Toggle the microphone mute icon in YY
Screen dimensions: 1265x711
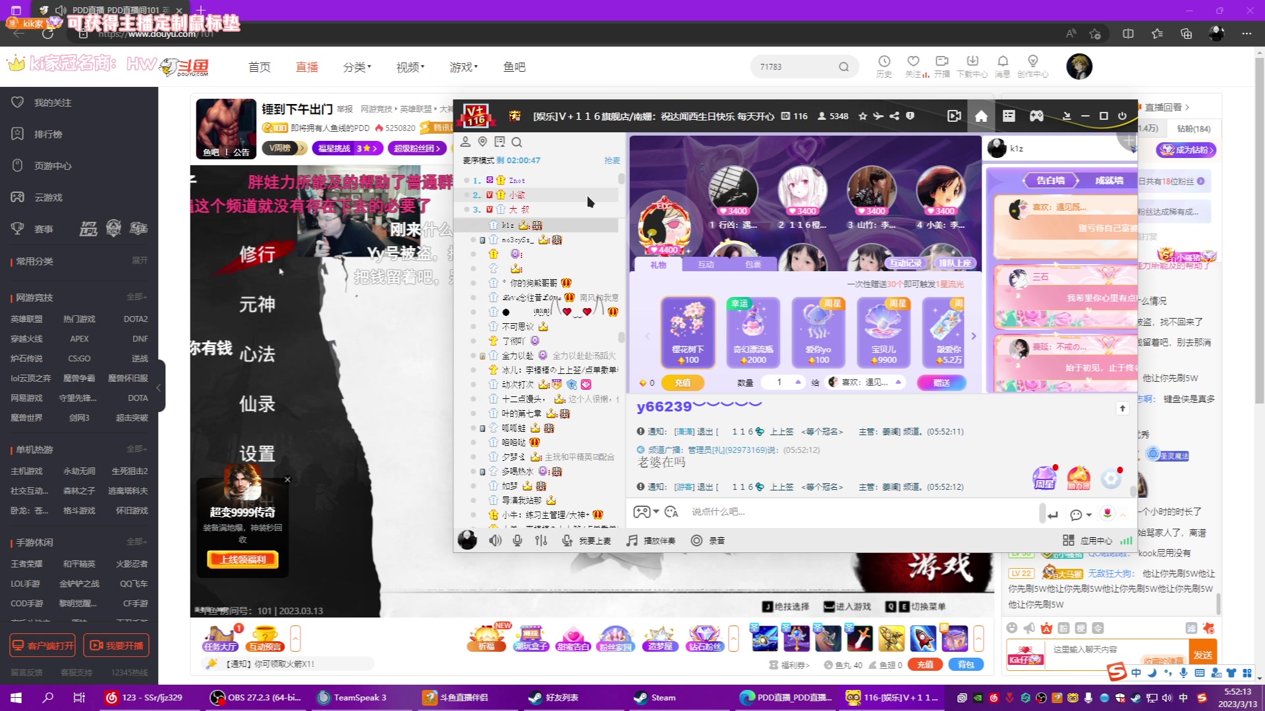pyautogui.click(x=518, y=540)
